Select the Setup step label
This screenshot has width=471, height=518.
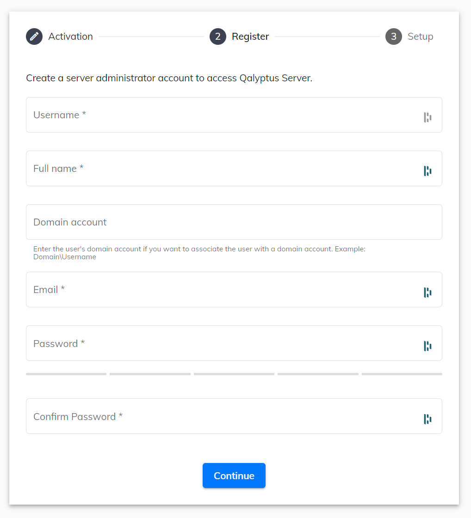click(421, 36)
